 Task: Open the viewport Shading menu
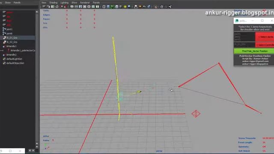(53, 3)
